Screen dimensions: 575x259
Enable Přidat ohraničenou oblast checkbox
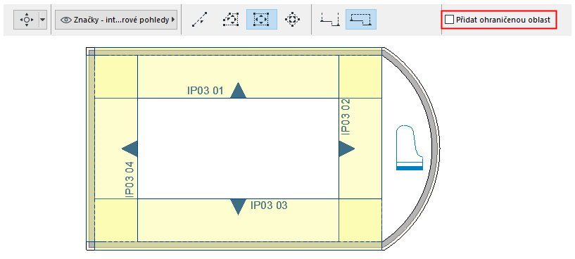[x=449, y=20]
